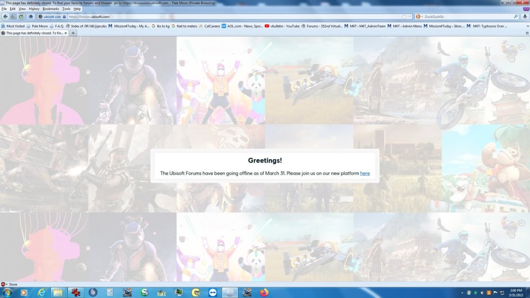Image resolution: width=530 pixels, height=298 pixels.
Task: Open a new tab with plus button
Action: pos(73,33)
